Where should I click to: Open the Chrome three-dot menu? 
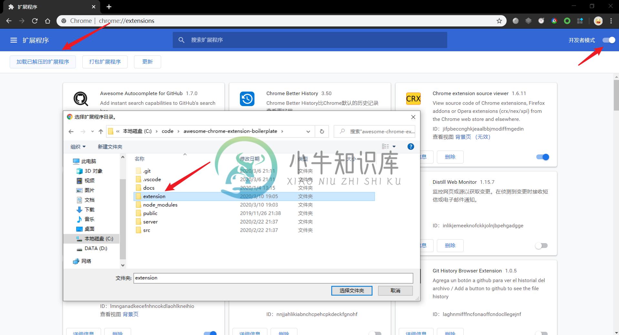click(611, 21)
